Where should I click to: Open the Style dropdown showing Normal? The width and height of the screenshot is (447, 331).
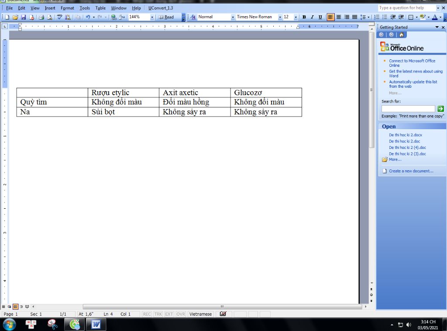[x=233, y=17]
